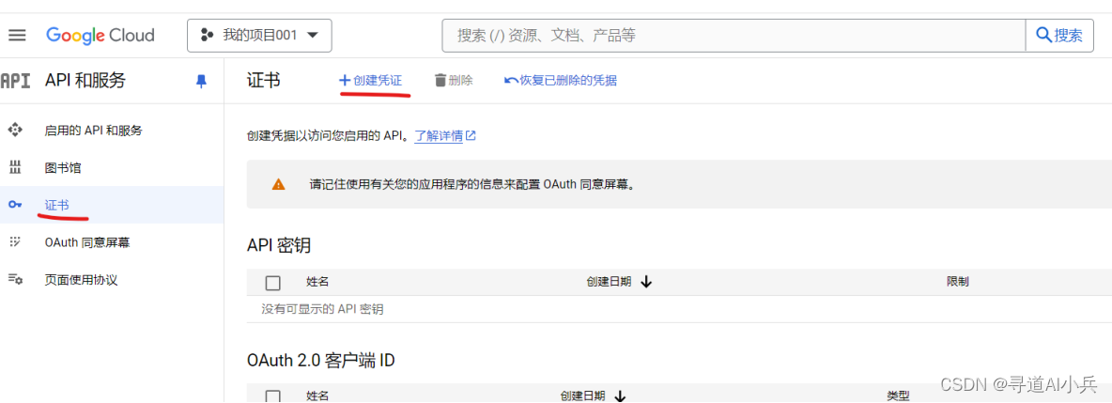1112x403 pixels.
Task: Click the 没有可显示的 API 密钥 message
Action: pos(323,309)
